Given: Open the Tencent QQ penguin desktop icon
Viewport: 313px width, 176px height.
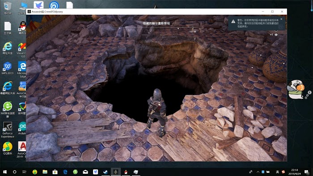Looking at the screenshot, I should 22,28.
